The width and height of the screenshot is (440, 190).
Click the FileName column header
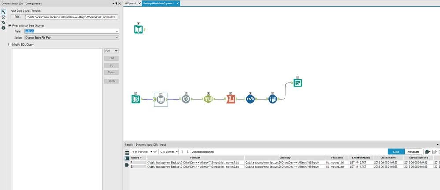(337, 158)
